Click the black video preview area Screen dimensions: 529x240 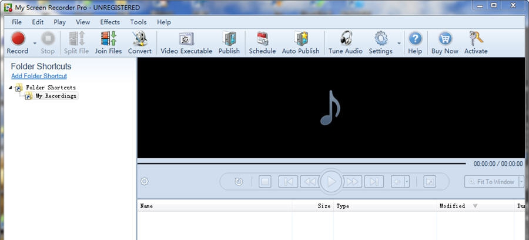coord(331,108)
